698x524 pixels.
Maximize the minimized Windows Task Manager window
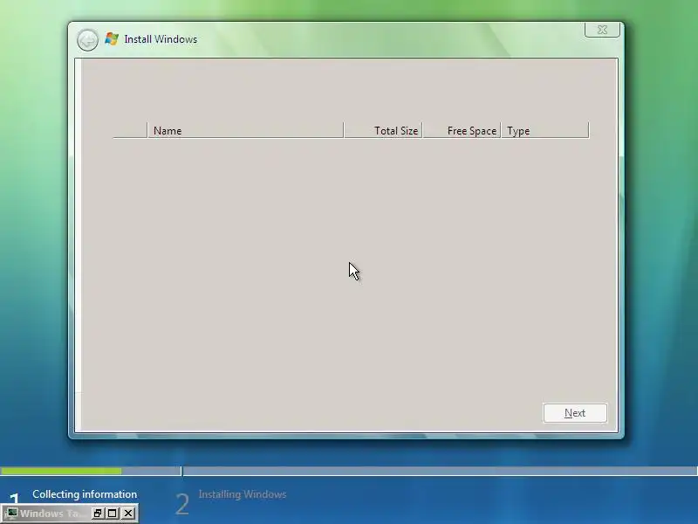pyautogui.click(x=113, y=514)
